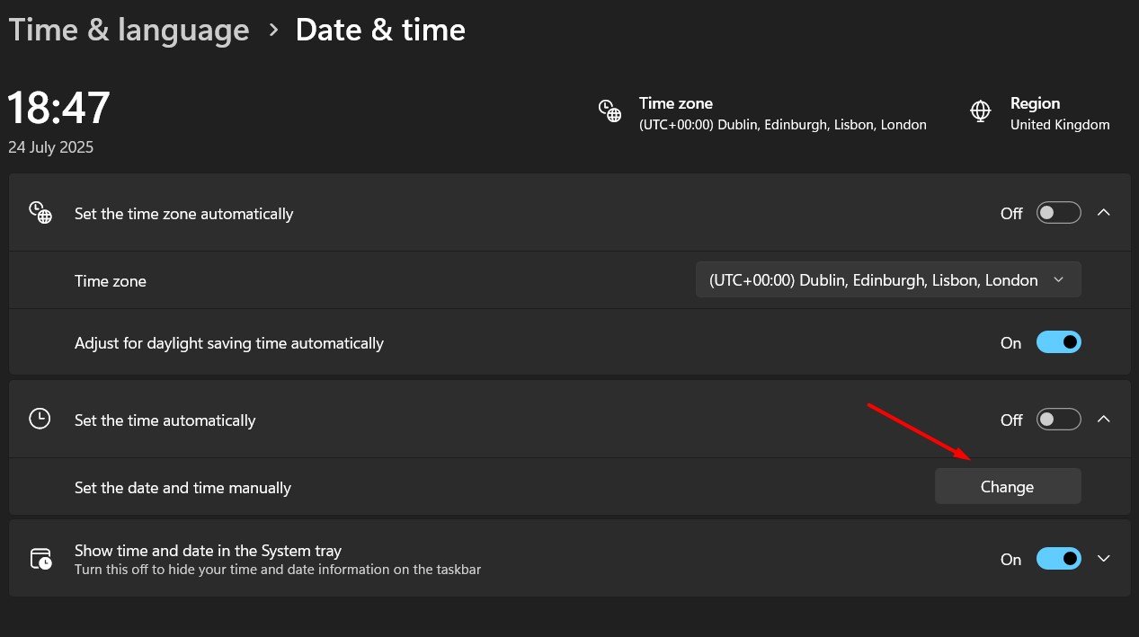
Task: Click the clock icon beside Set the time automatically
Action: pyautogui.click(x=40, y=419)
